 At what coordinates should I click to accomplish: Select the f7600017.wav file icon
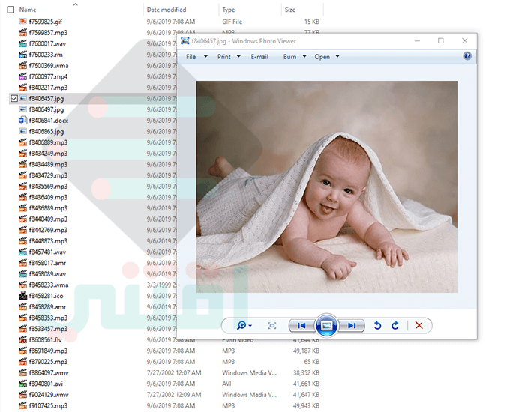(22, 43)
